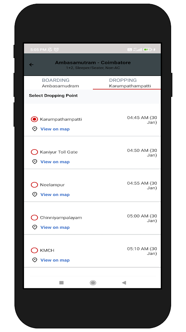
Task: Open View on map for Karumpathampatti
Action: (55, 129)
